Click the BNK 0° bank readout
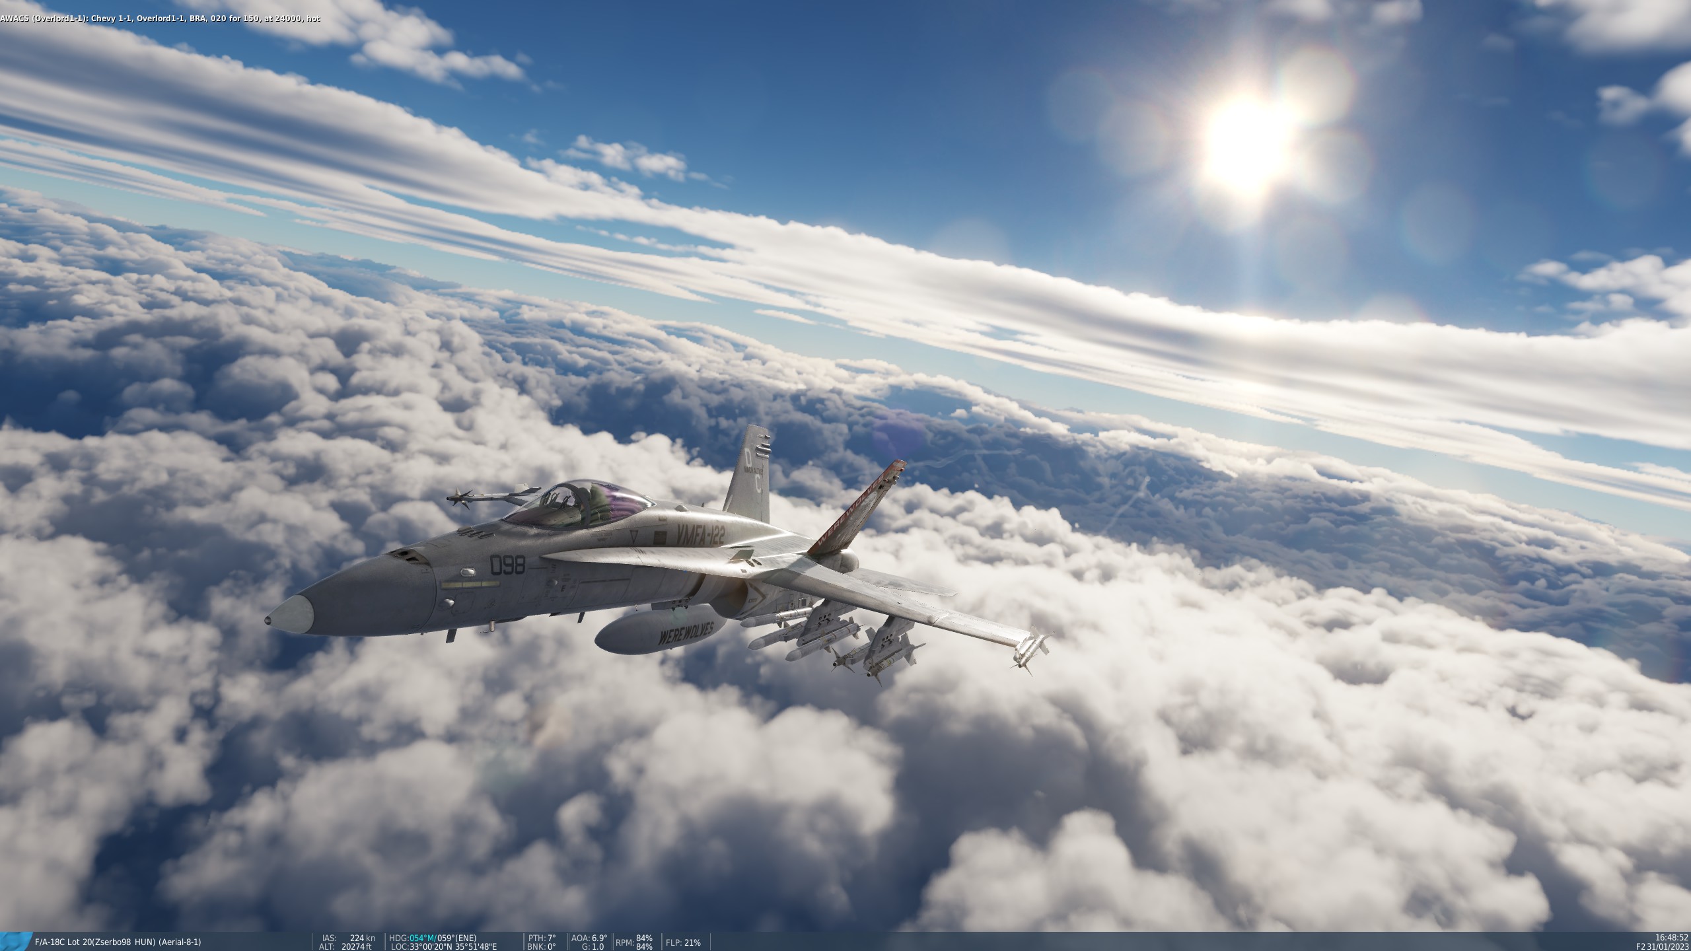Screen dimensions: 1691x951 [x=542, y=946]
